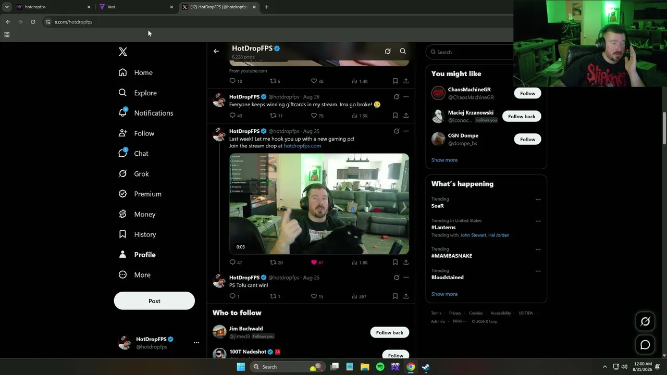Open the Money sidebar item
The height and width of the screenshot is (375, 667).
tap(137, 214)
